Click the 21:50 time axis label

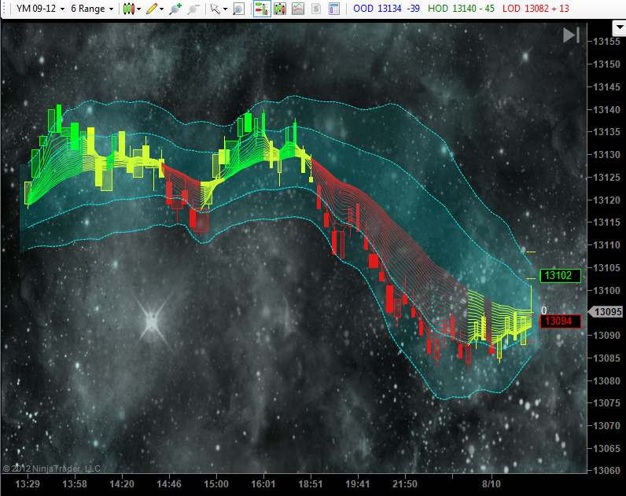pyautogui.click(x=404, y=484)
